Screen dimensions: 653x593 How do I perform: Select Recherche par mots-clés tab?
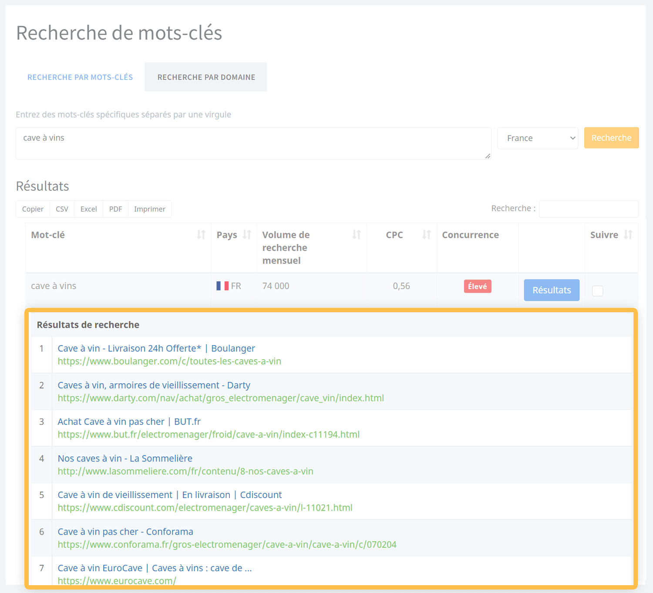[x=80, y=77]
